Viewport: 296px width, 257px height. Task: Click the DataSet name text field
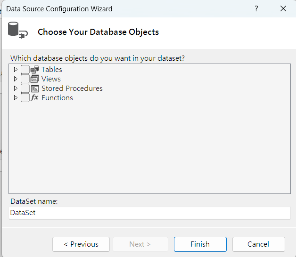point(149,213)
